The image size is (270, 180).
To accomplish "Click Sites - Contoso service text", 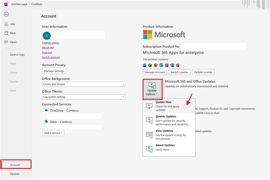I will pos(61,122).
